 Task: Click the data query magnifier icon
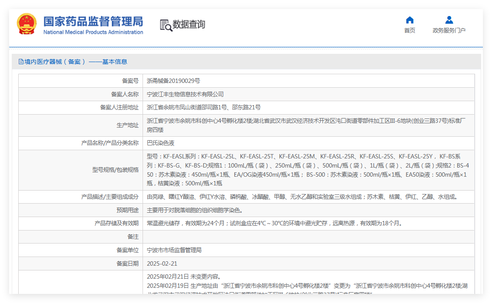tap(166, 25)
